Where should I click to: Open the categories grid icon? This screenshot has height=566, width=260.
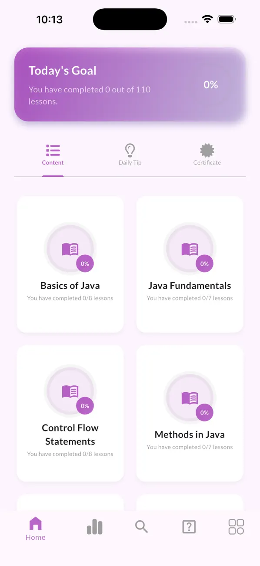[x=236, y=527]
